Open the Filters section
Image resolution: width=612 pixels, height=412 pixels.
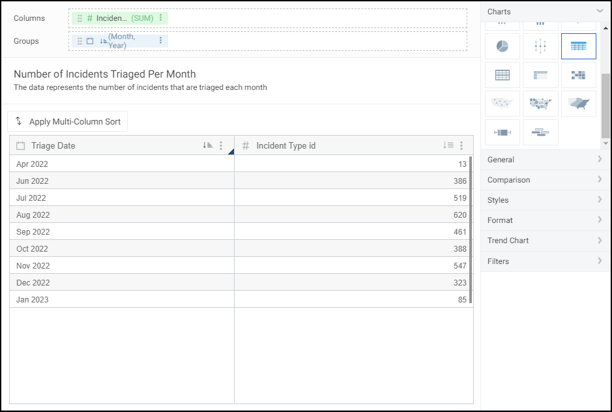click(546, 261)
